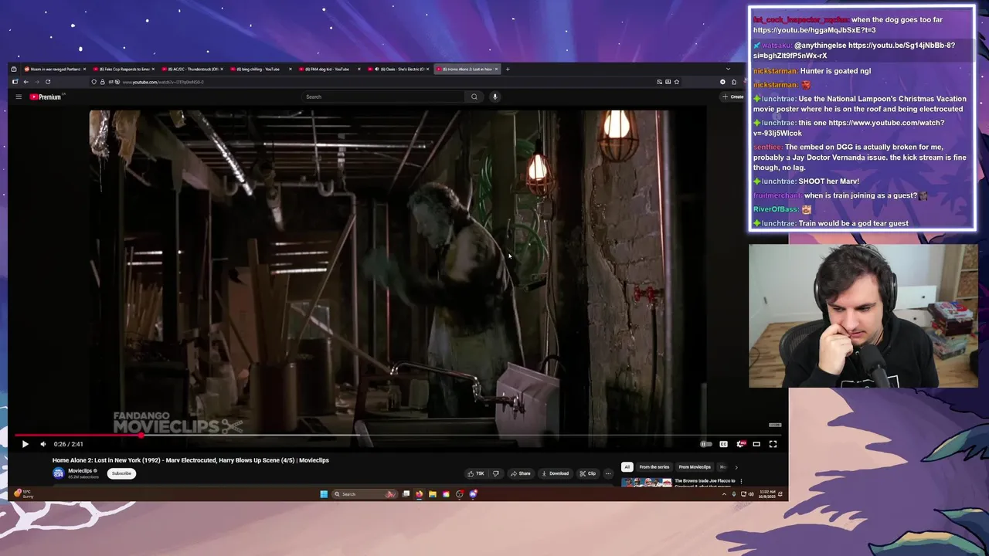Click the video title Home Alone 2 text
Viewport: 989px width, 556px height.
click(191, 460)
